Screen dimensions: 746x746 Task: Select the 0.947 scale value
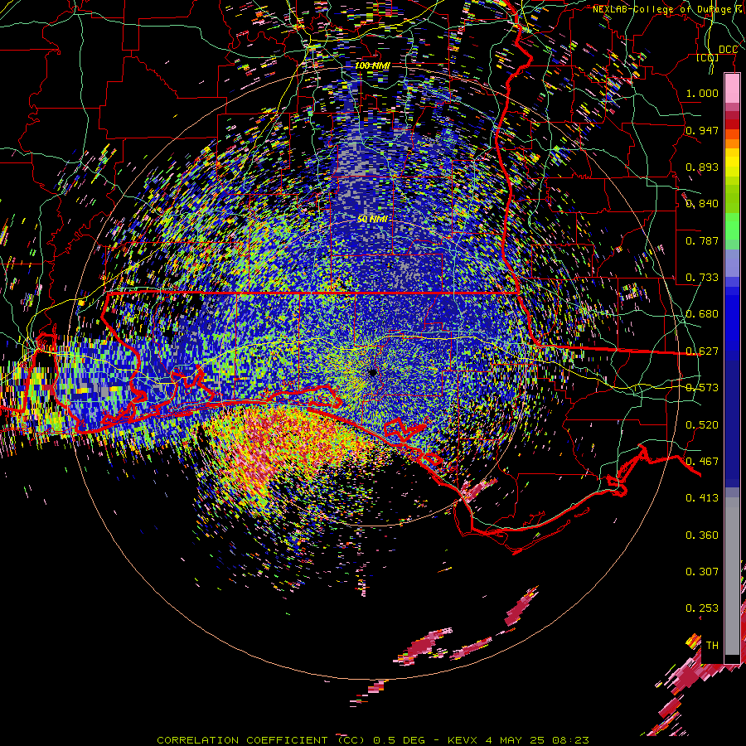702,130
